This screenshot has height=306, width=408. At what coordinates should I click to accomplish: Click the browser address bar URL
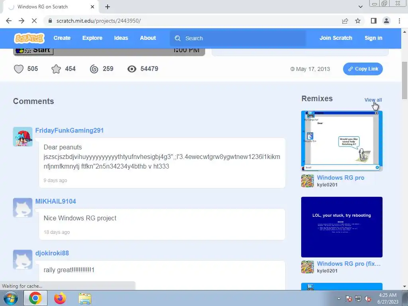[x=99, y=21]
